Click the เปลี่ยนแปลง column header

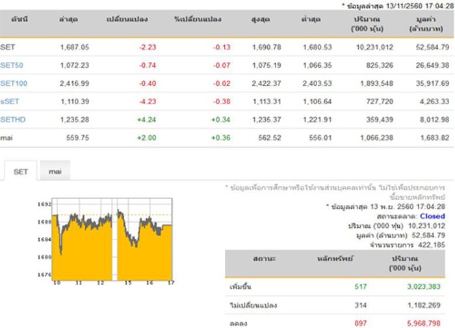(x=127, y=20)
